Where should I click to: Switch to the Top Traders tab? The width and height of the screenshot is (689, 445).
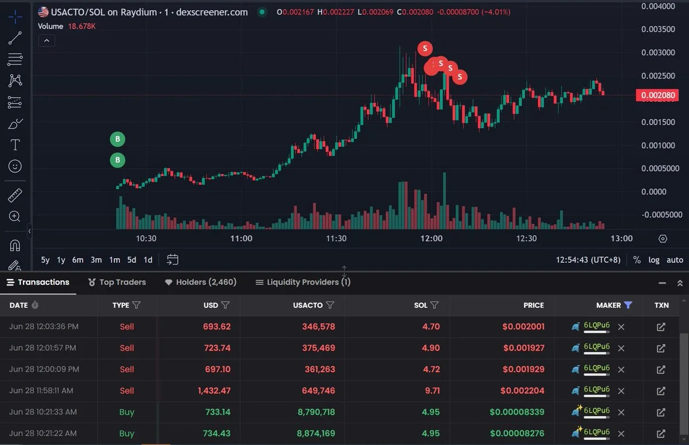point(117,282)
